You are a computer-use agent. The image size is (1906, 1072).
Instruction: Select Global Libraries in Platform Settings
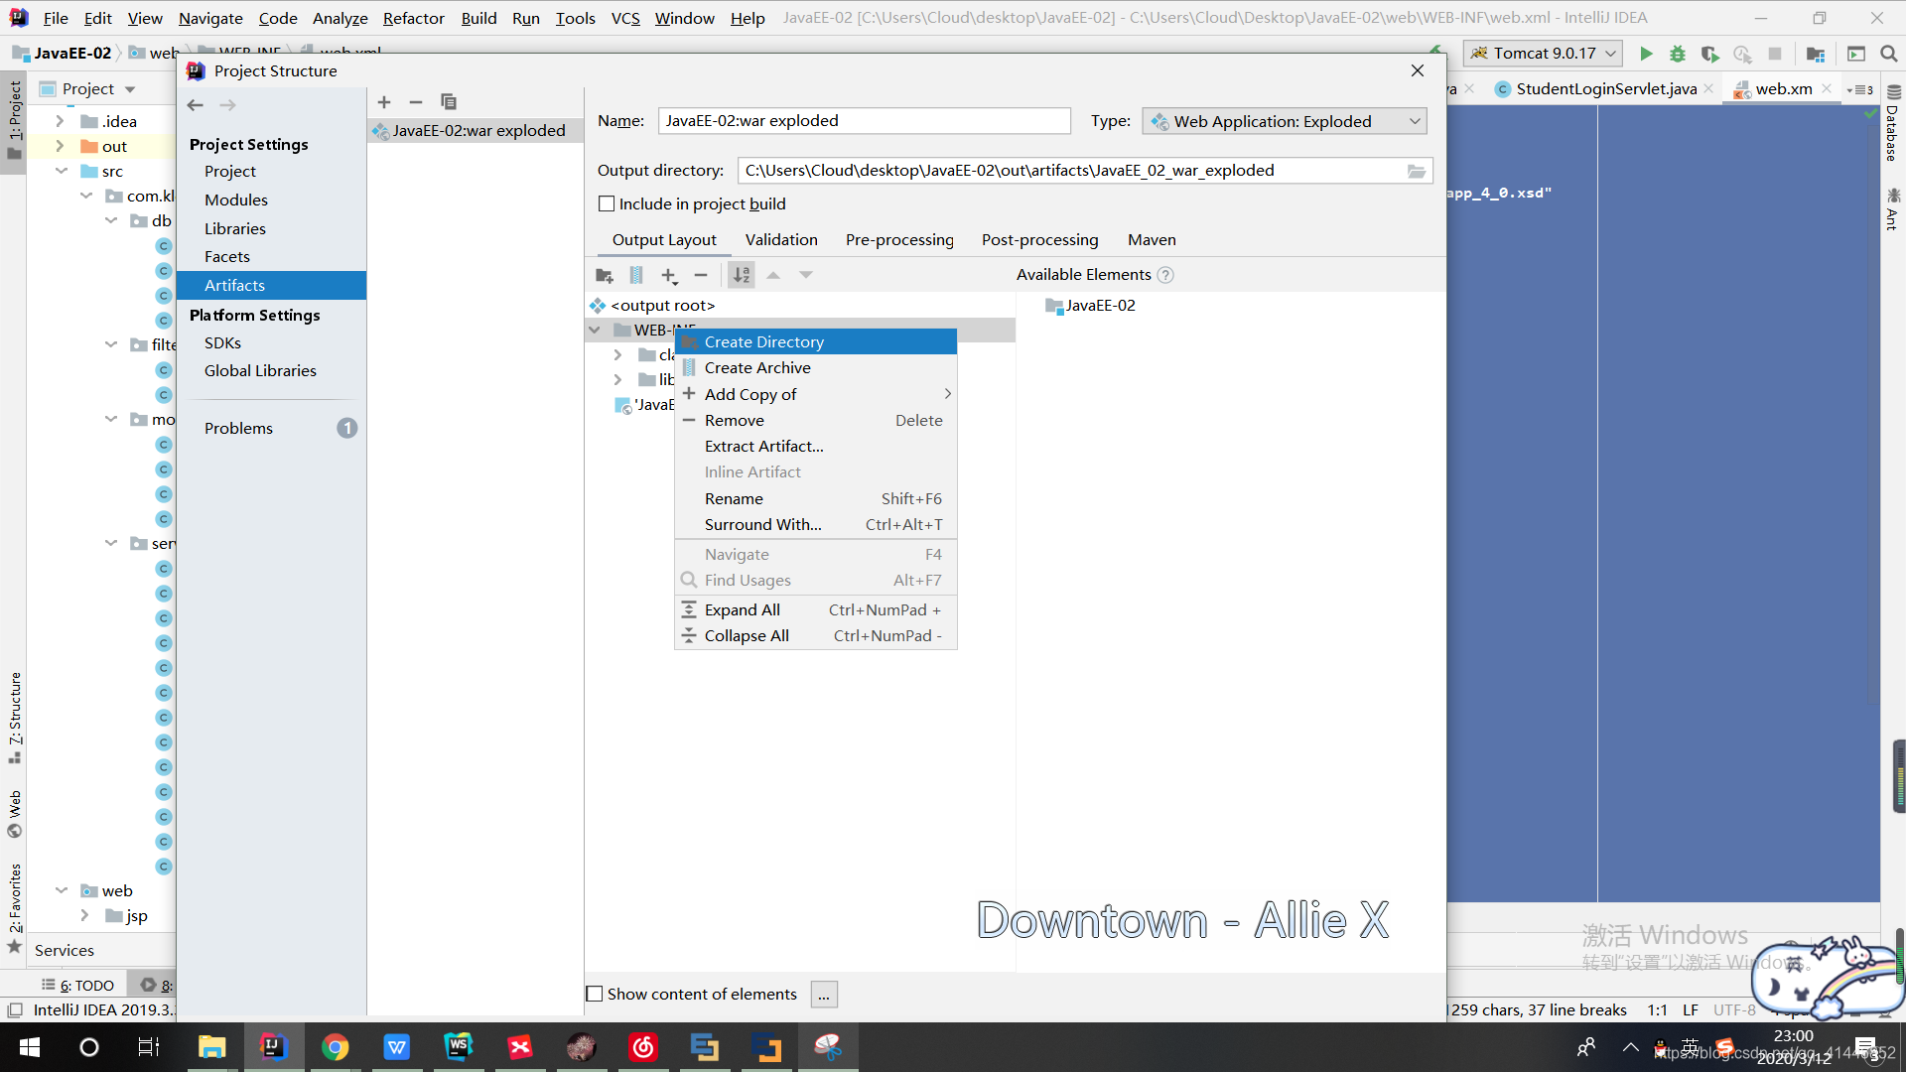pyautogui.click(x=260, y=370)
